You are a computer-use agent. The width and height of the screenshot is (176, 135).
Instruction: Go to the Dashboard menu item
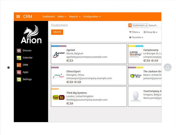pos(49,17)
